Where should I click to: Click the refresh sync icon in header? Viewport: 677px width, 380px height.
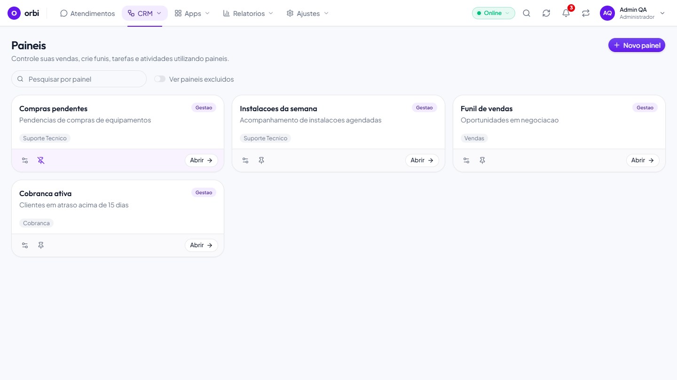click(546, 13)
